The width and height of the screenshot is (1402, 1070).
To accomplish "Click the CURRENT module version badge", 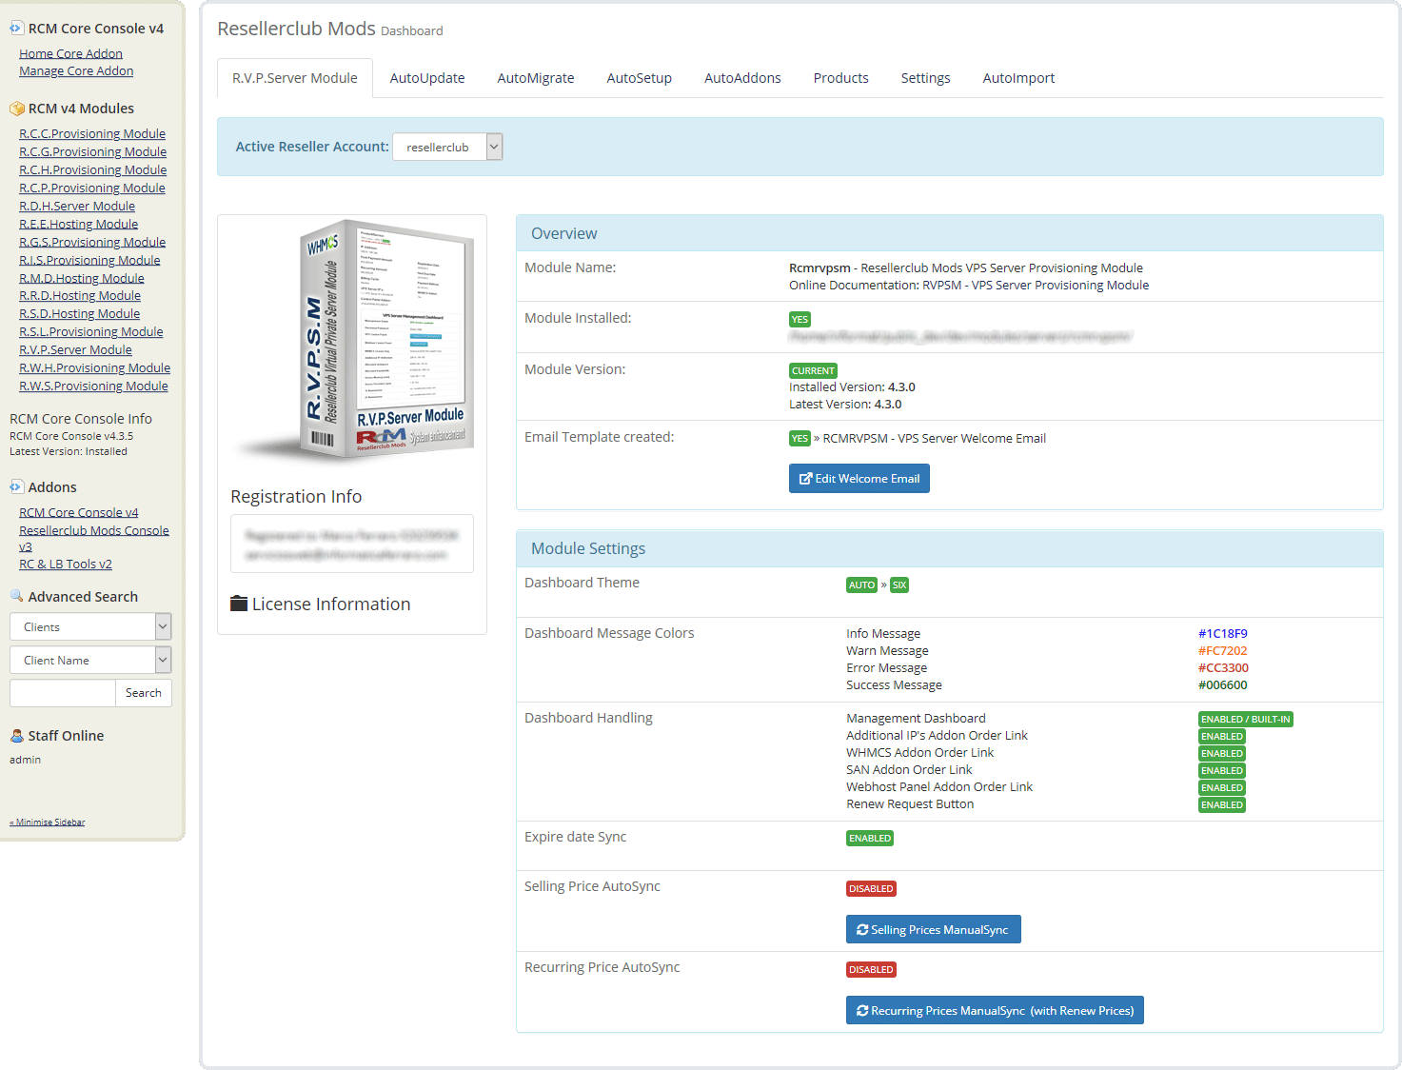I will [813, 370].
